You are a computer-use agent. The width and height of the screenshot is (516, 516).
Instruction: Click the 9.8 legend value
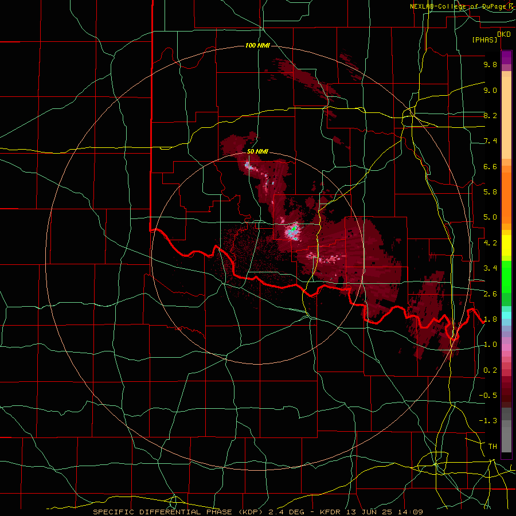tap(490, 64)
